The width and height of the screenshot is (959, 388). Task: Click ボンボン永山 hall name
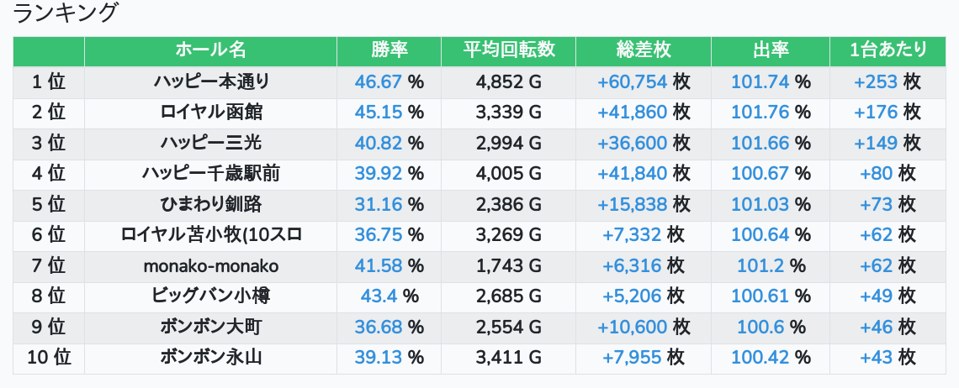(211, 358)
